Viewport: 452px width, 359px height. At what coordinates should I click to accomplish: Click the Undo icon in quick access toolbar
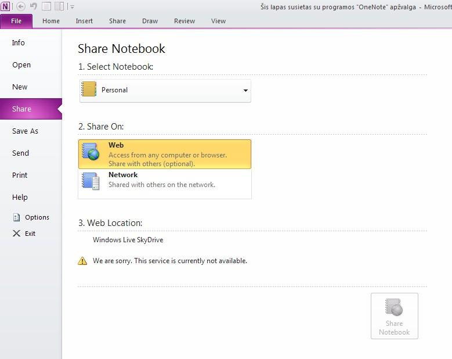point(34,6)
